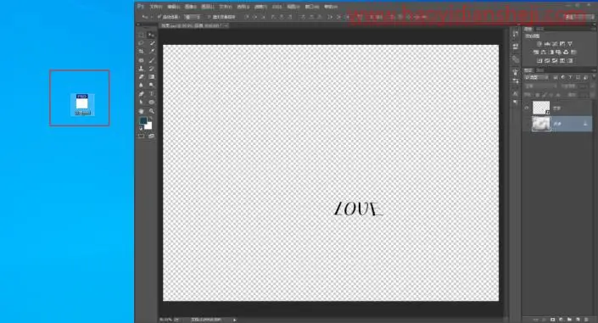The height and width of the screenshot is (323, 598).
Task: Add a Levels adjustment
Action: 547,44
